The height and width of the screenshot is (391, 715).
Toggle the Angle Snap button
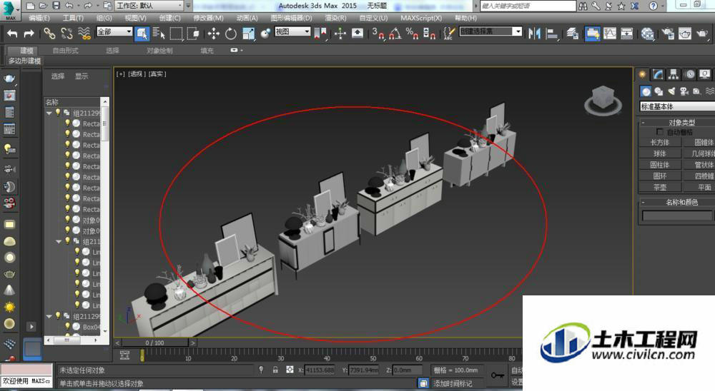395,34
